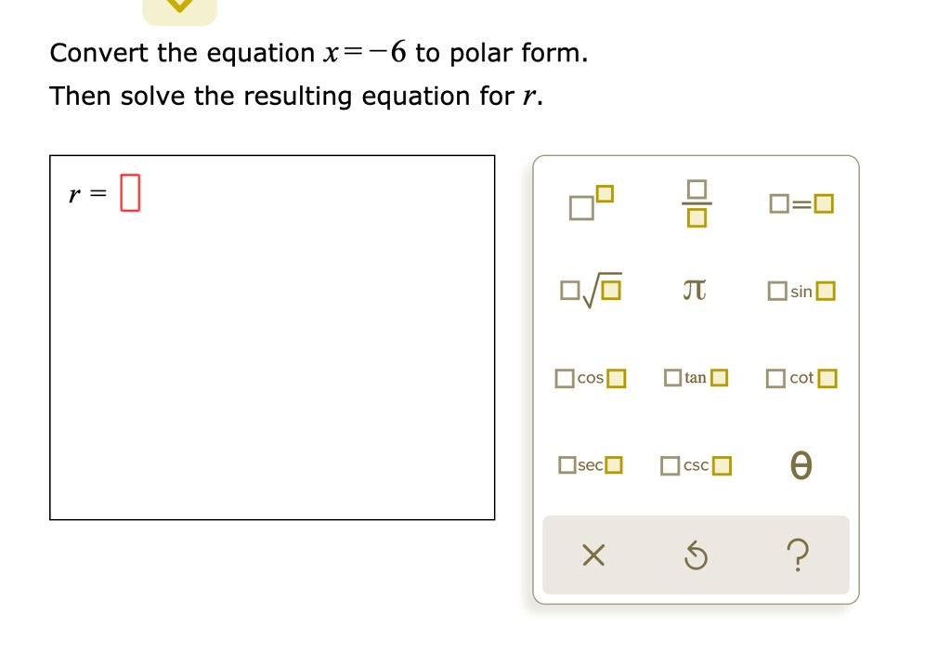
Task: Insert the sec function template
Action: pos(589,463)
